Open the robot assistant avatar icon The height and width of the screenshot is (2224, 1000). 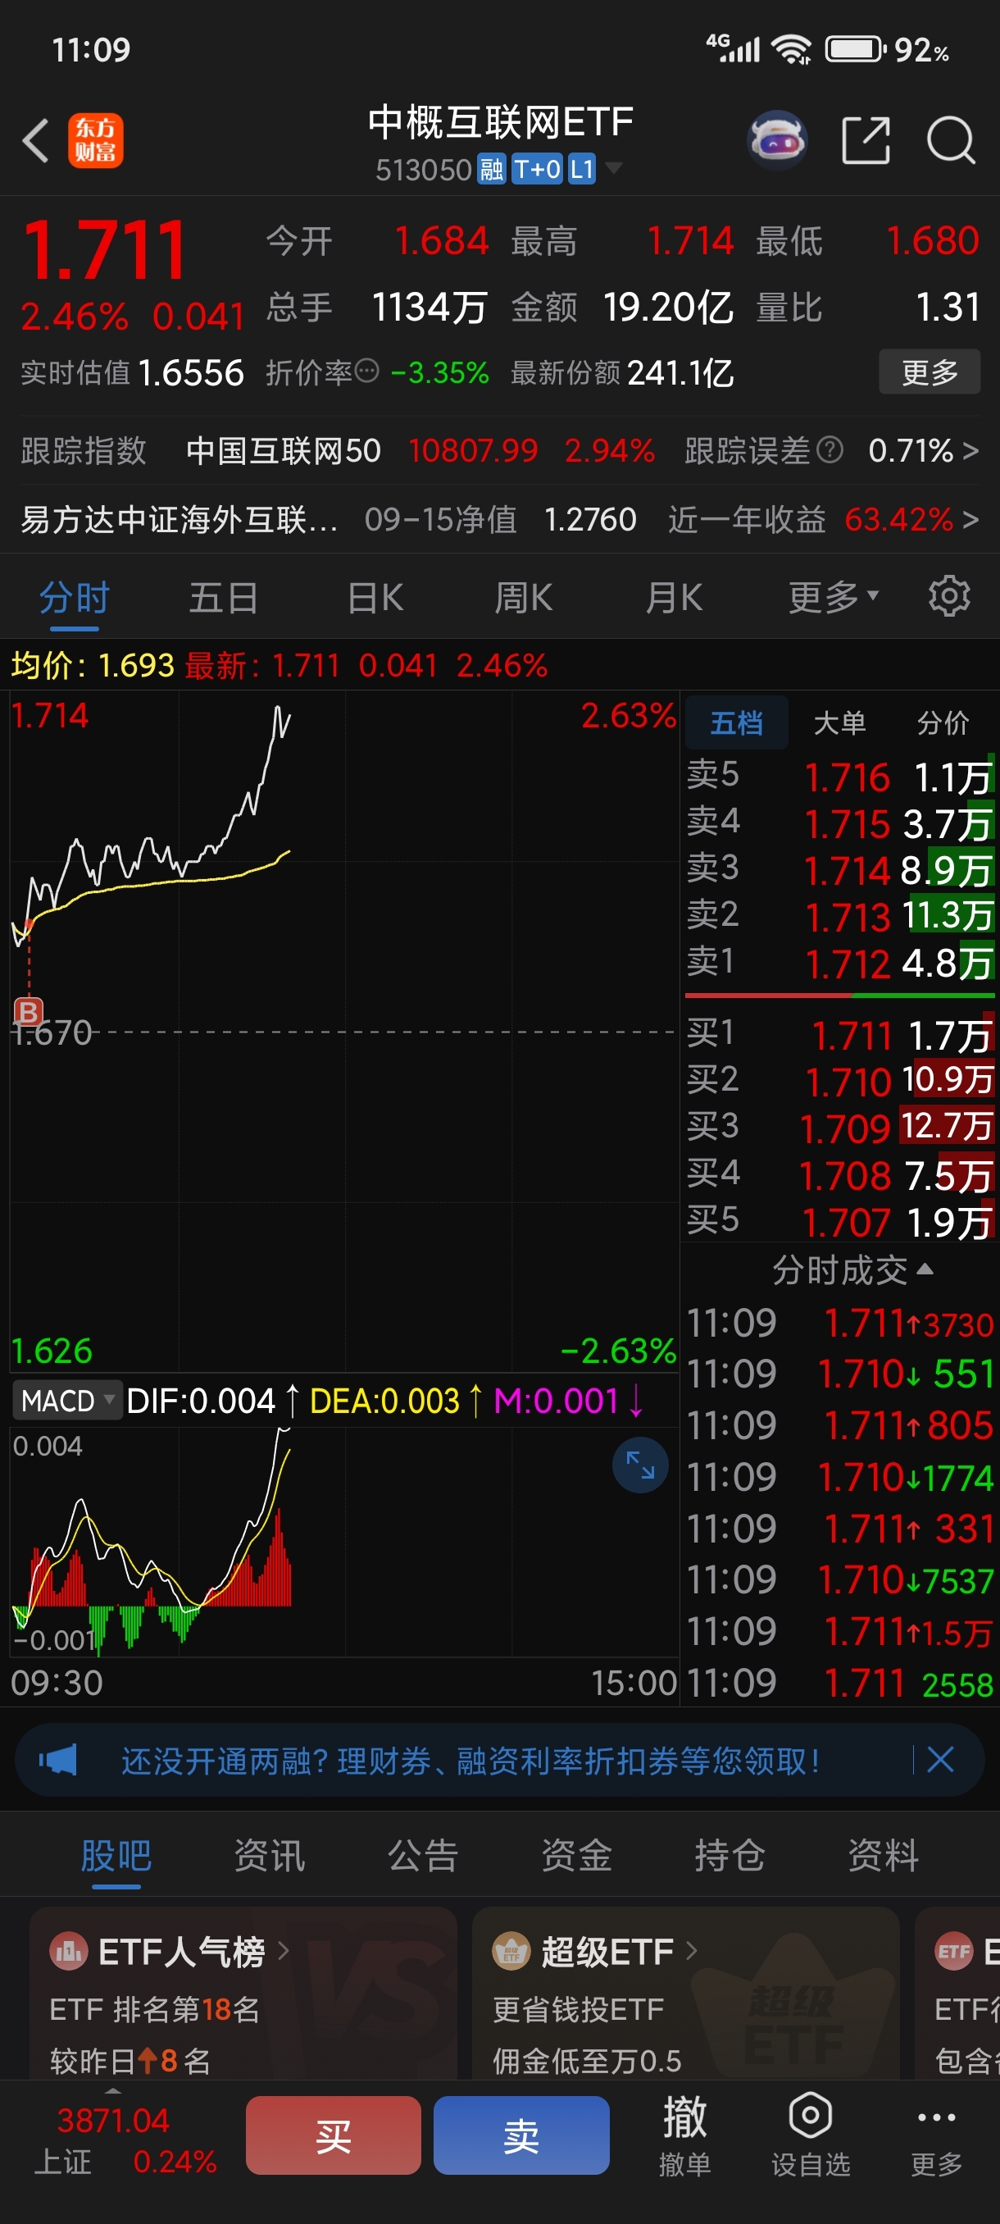776,140
